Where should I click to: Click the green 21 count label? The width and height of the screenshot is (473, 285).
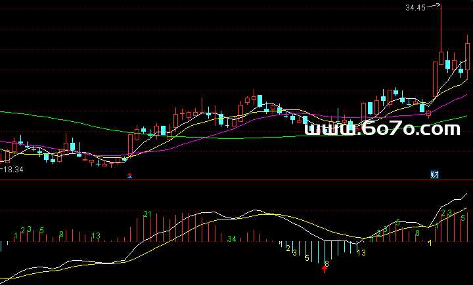[147, 214]
